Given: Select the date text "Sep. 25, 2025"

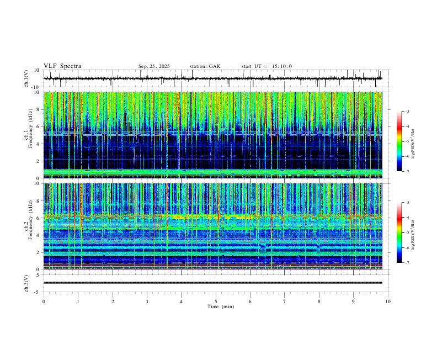Looking at the screenshot, I should pos(154,66).
